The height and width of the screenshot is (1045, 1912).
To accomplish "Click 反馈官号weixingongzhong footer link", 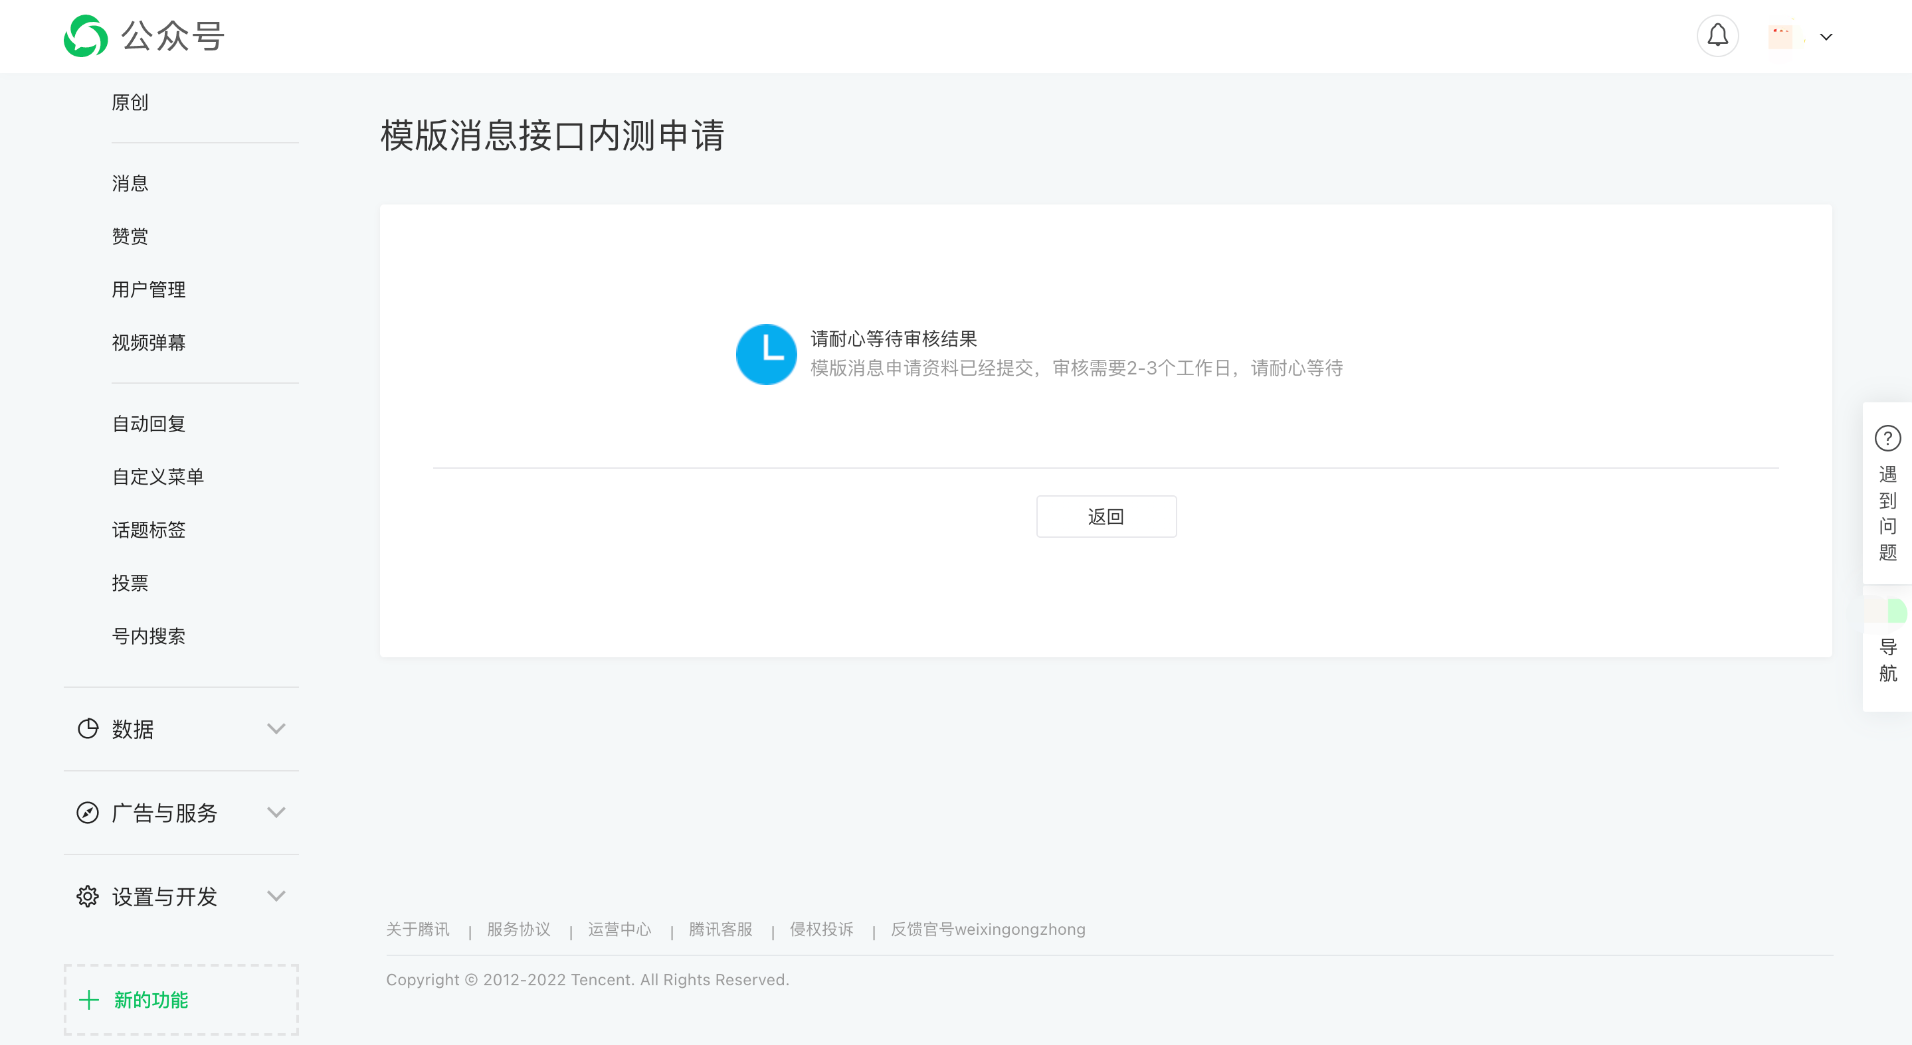I will pos(988,929).
